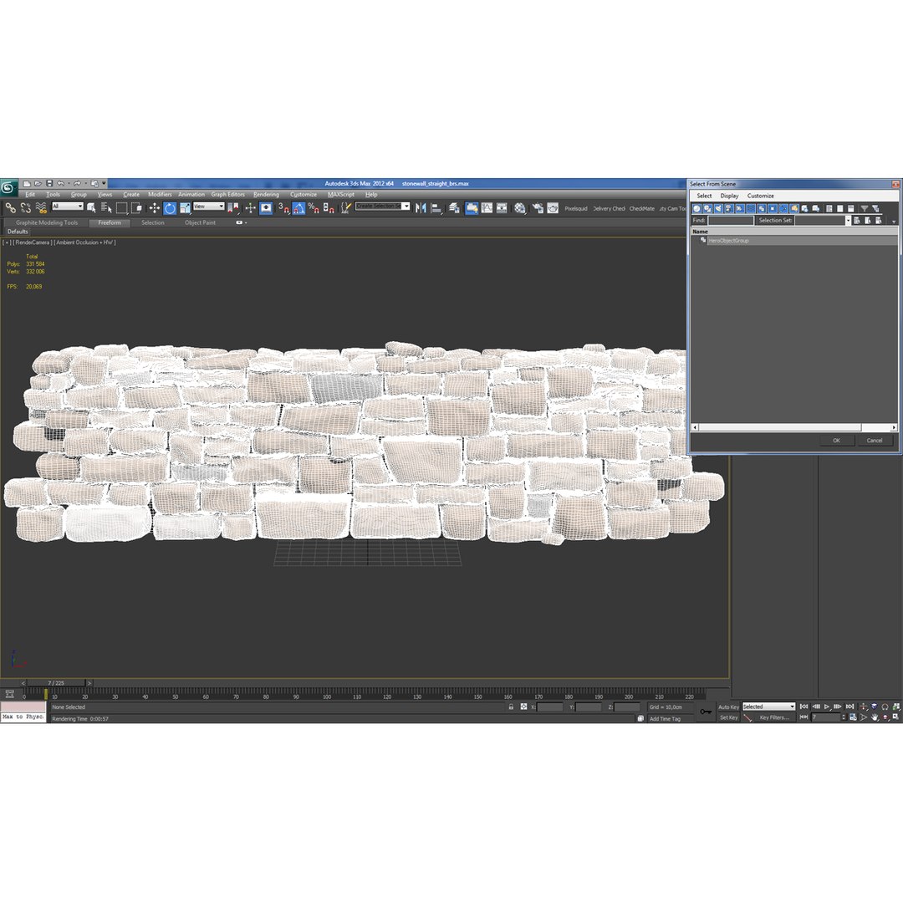903x903 pixels.
Task: Open the 'Selected' key filter dropdown
Action: (769, 707)
